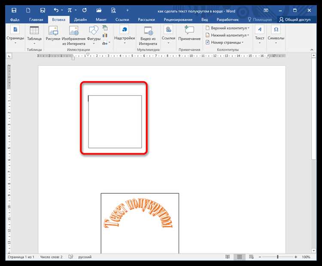322x266 pixels.
Task: Expand the Надстройки add-ins menu
Action: click(x=125, y=34)
